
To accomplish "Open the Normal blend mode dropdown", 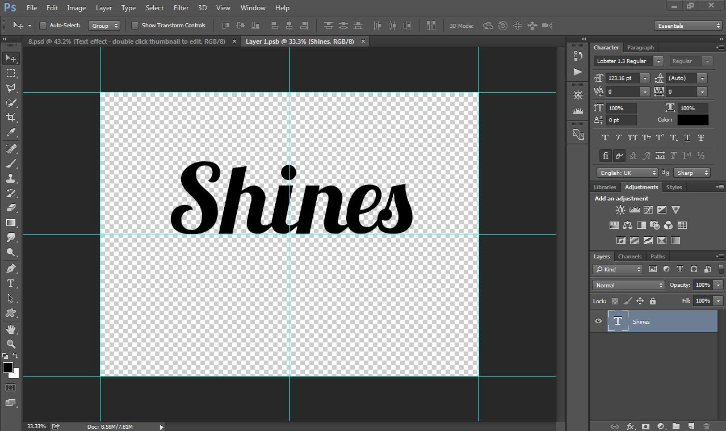I will pyautogui.click(x=628, y=284).
